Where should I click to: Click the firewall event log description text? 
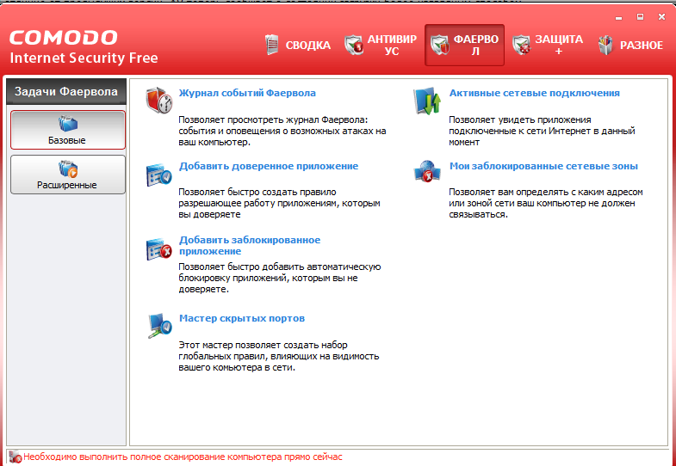click(x=282, y=131)
